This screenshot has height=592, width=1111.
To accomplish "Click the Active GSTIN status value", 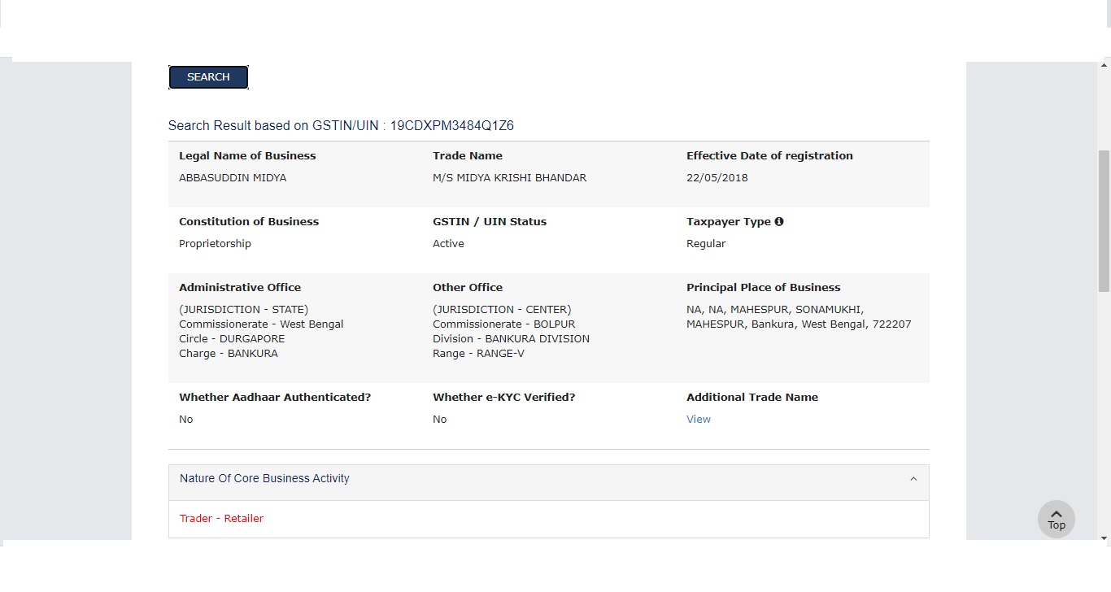I will [448, 244].
